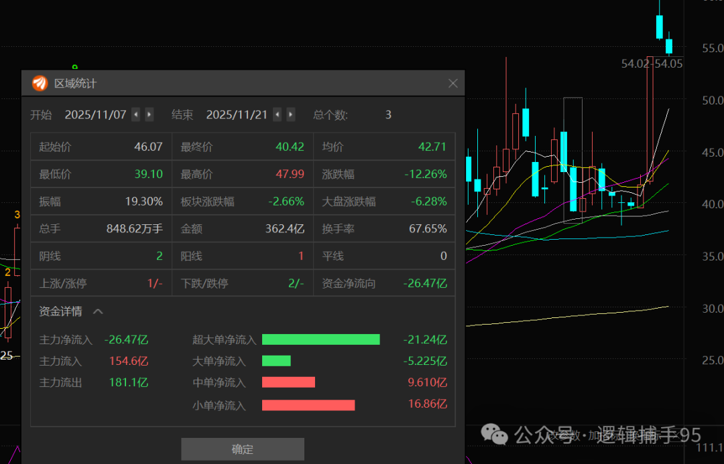Step the 开始 date forward one day
724x464 pixels.
(x=149, y=114)
